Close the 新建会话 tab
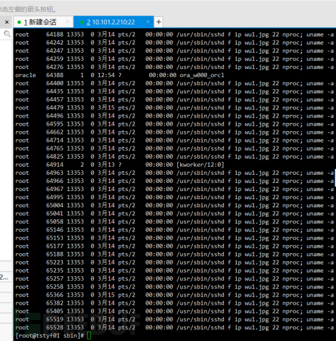Image resolution: width=336 pixels, height=341 pixels. (67, 22)
